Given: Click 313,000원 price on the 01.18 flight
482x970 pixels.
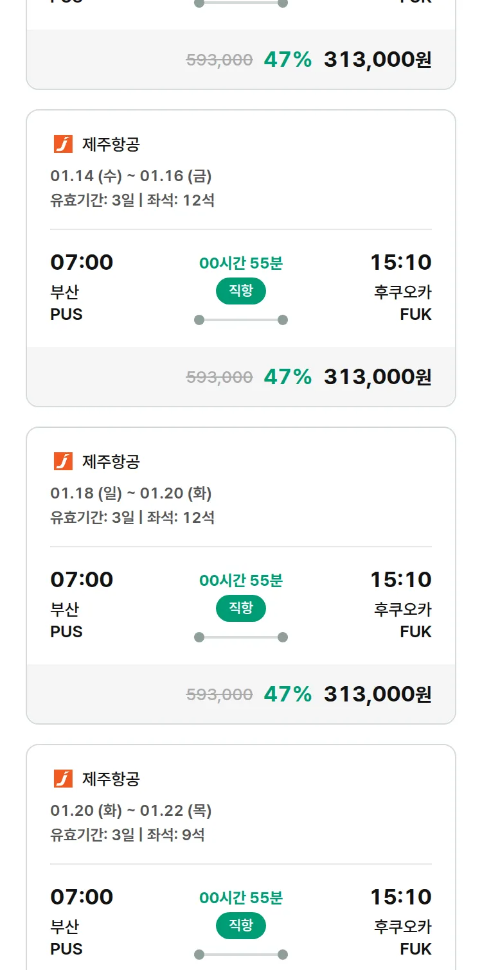Looking at the screenshot, I should [x=377, y=694].
